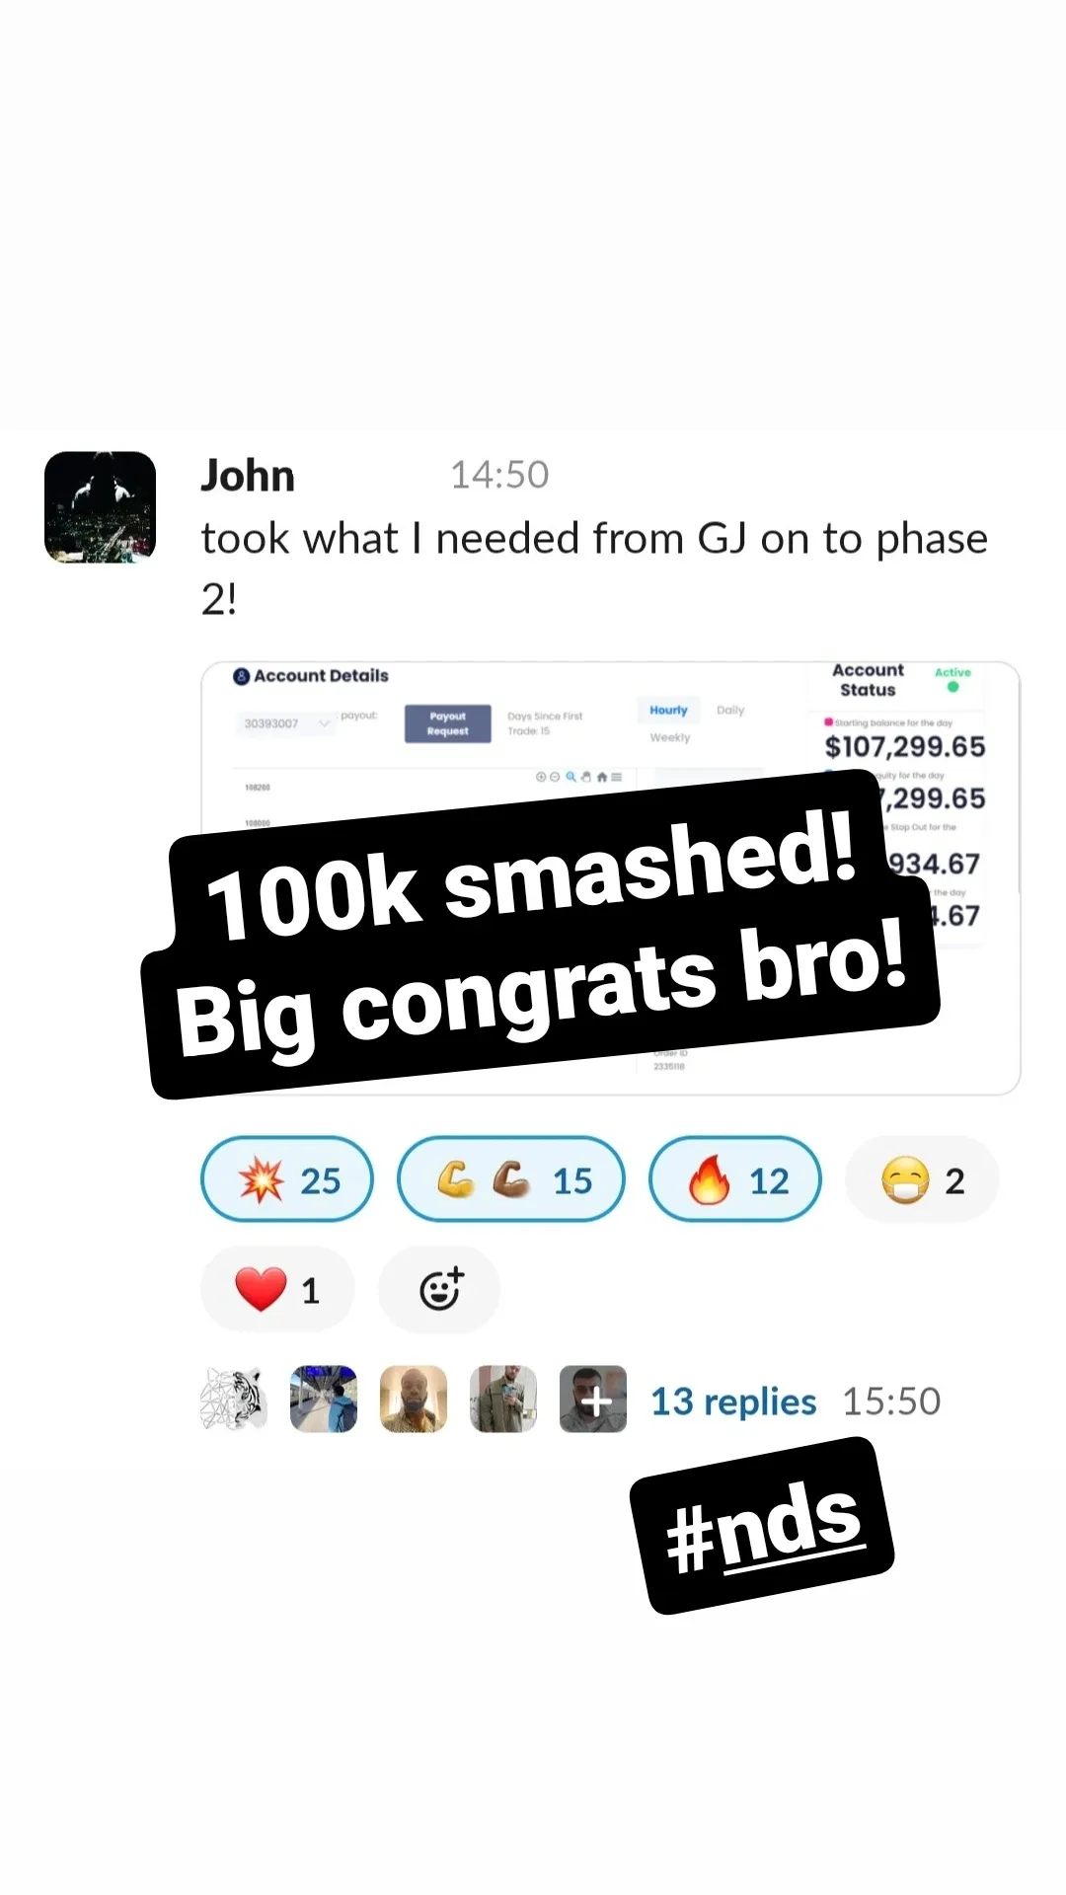Select the Hourly tab in chart
Screen dimensions: 1066x1895
point(668,710)
